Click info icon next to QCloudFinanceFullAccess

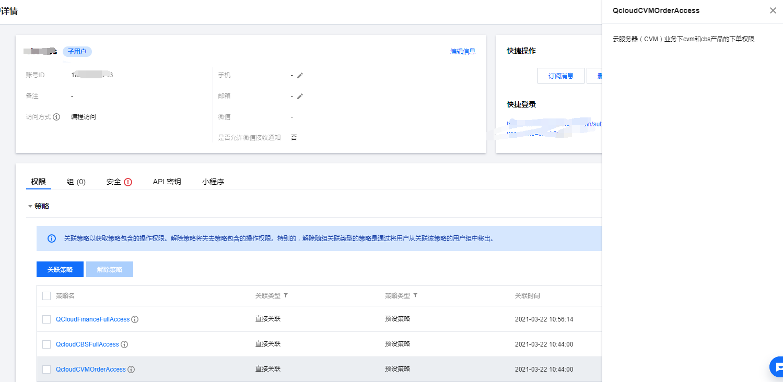click(135, 319)
